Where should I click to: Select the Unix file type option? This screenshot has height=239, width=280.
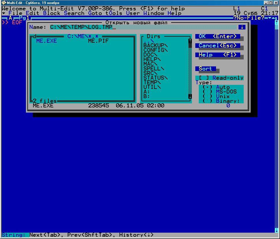207,96
